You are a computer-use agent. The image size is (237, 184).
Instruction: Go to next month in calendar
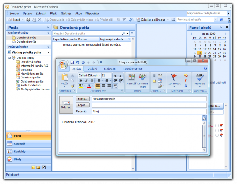click(226, 34)
